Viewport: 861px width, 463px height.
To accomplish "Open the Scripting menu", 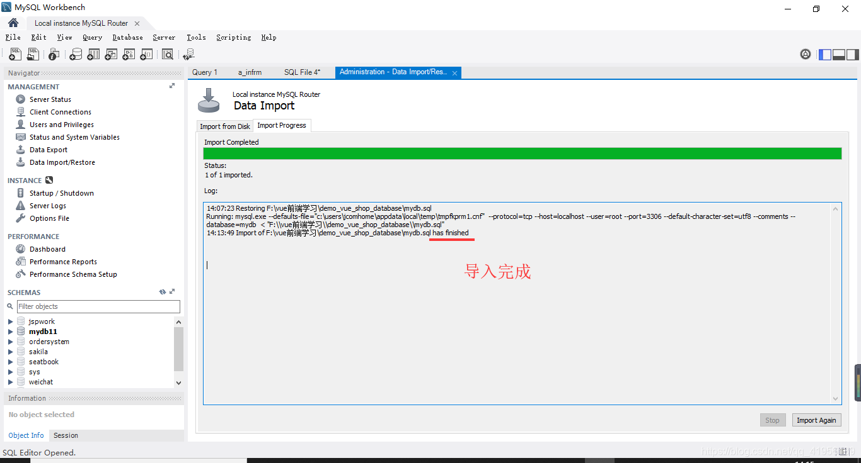I will tap(233, 37).
